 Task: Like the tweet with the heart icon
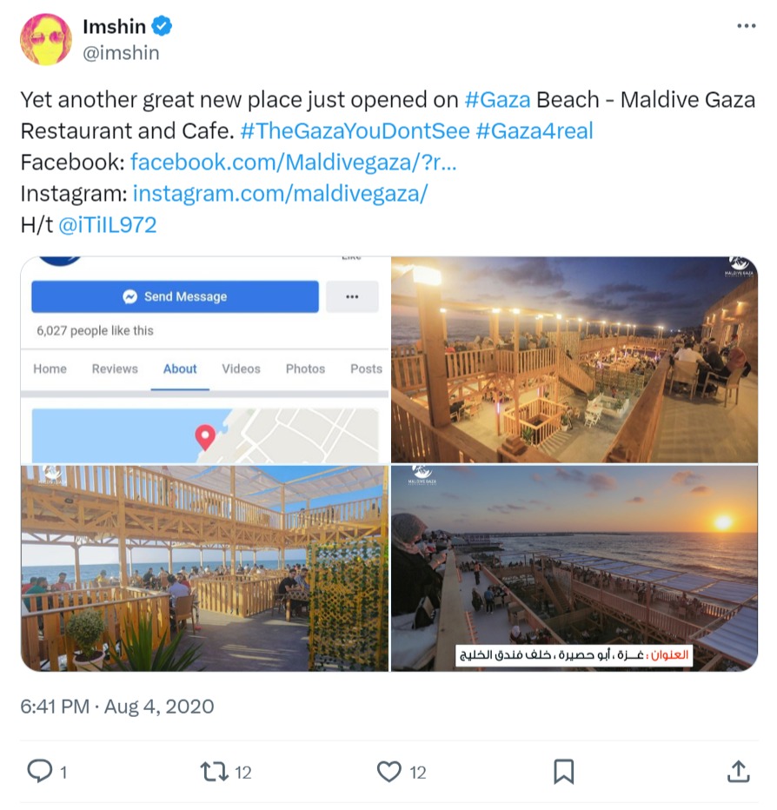(389, 771)
